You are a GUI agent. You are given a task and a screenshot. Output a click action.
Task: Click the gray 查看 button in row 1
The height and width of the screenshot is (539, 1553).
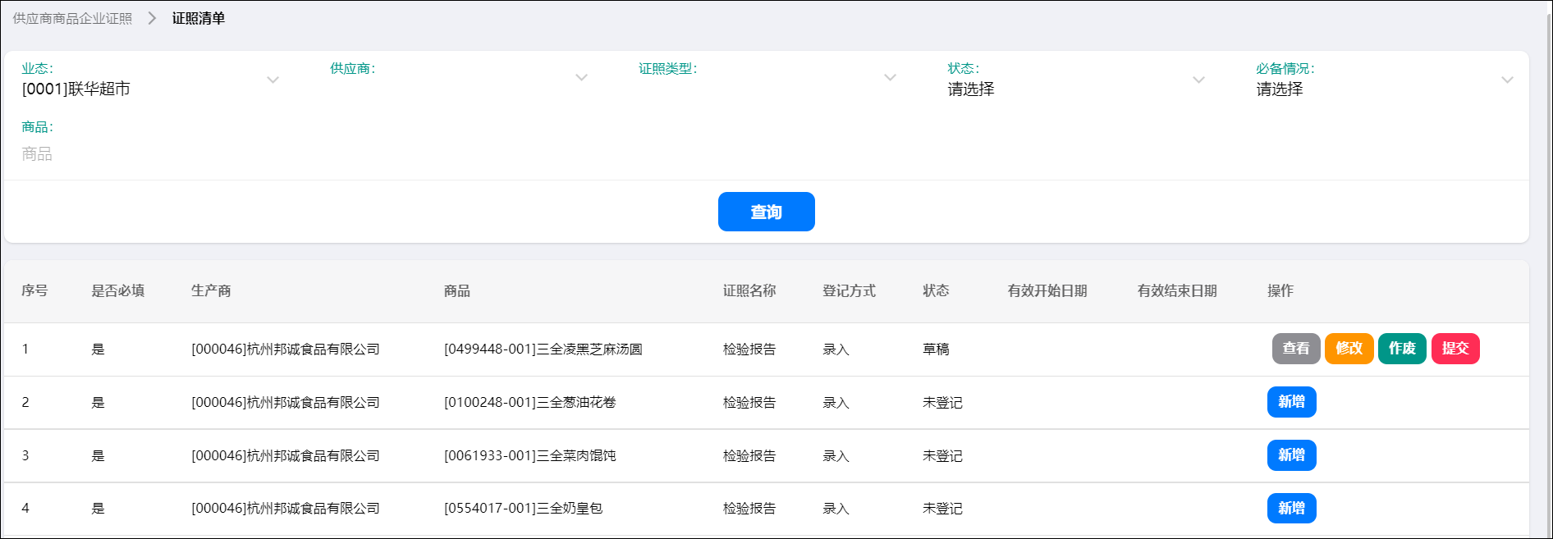(x=1295, y=349)
